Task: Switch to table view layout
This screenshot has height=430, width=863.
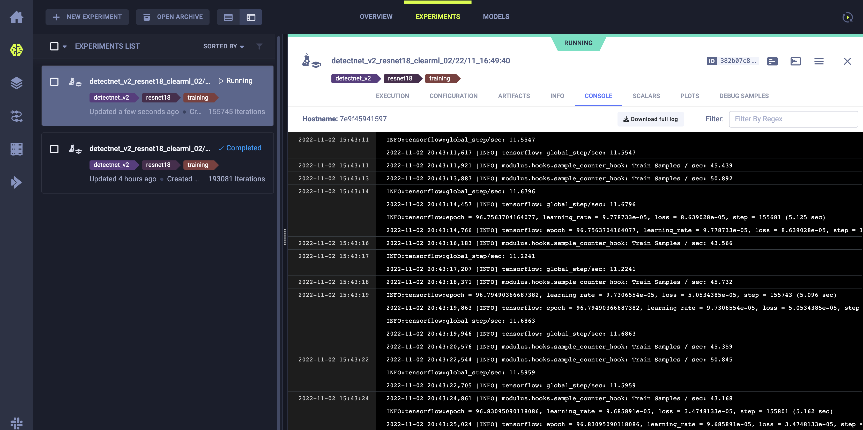Action: (x=228, y=17)
